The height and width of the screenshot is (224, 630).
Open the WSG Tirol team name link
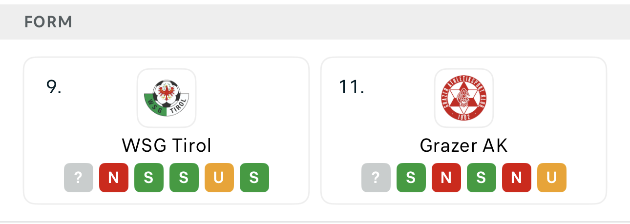click(167, 145)
